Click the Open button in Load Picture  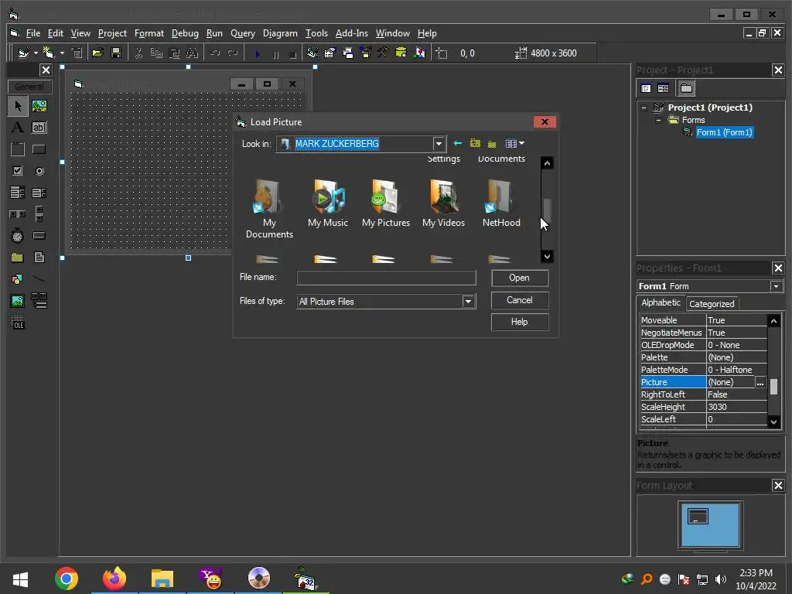519,278
